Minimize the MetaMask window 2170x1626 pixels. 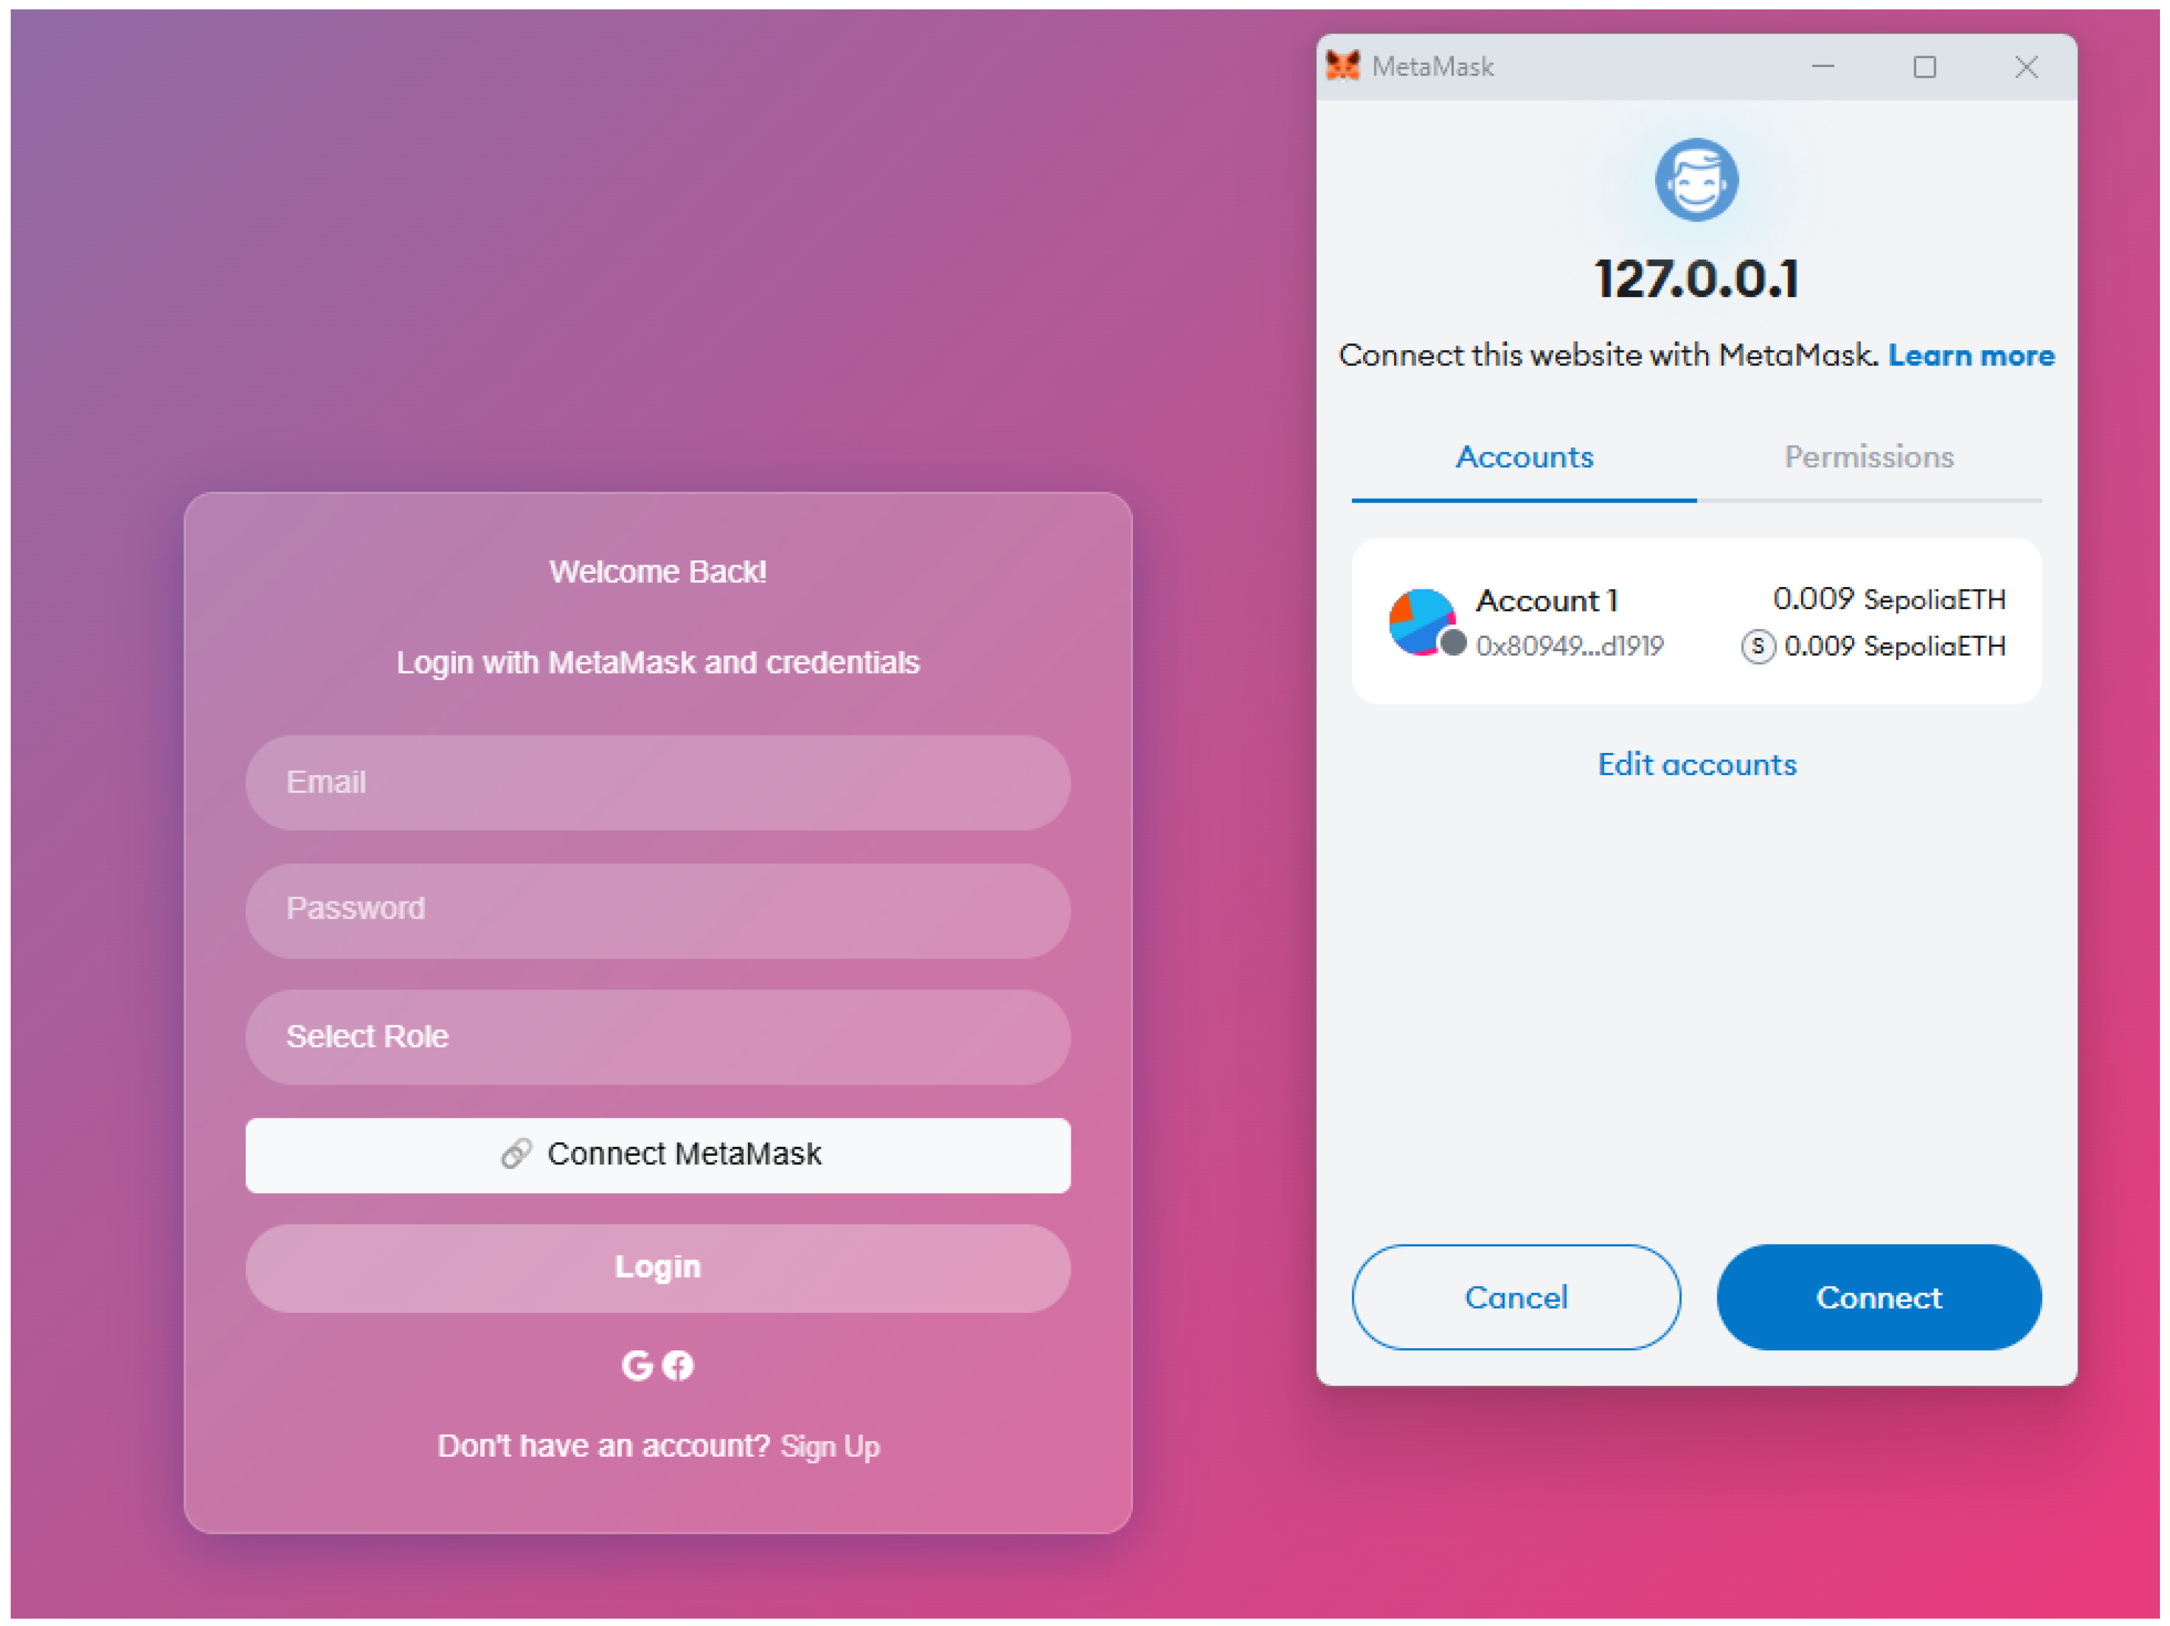[1823, 67]
